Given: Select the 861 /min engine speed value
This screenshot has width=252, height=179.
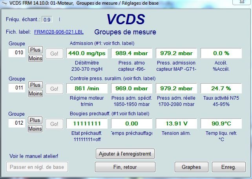Looking at the screenshot, I should tap(87, 88).
